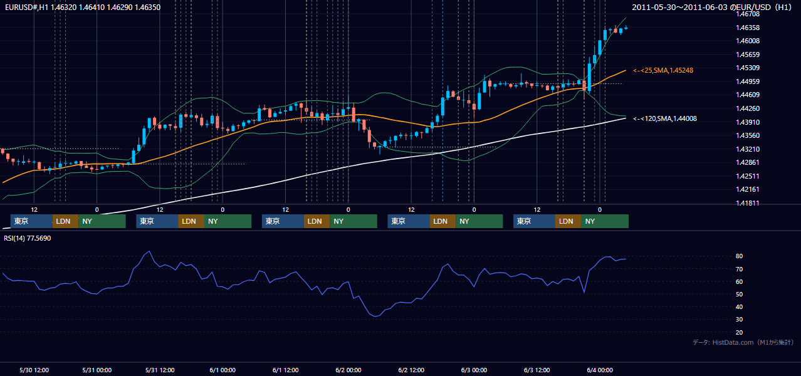
Task: Click the 6/3 00:00 time label
Action: coord(474,370)
